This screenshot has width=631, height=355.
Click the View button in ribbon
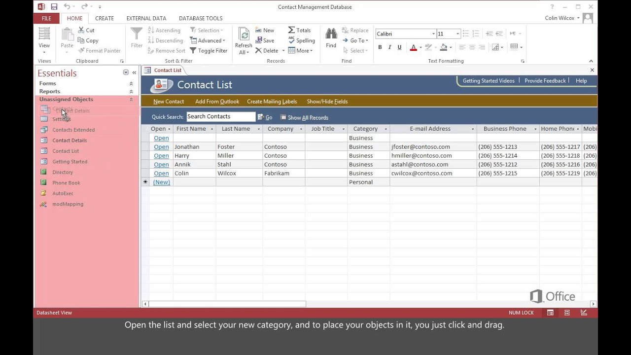pyautogui.click(x=44, y=41)
